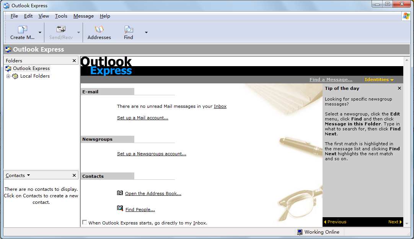Show the Previous tip
Screen dimensions: 414x239
point(335,222)
